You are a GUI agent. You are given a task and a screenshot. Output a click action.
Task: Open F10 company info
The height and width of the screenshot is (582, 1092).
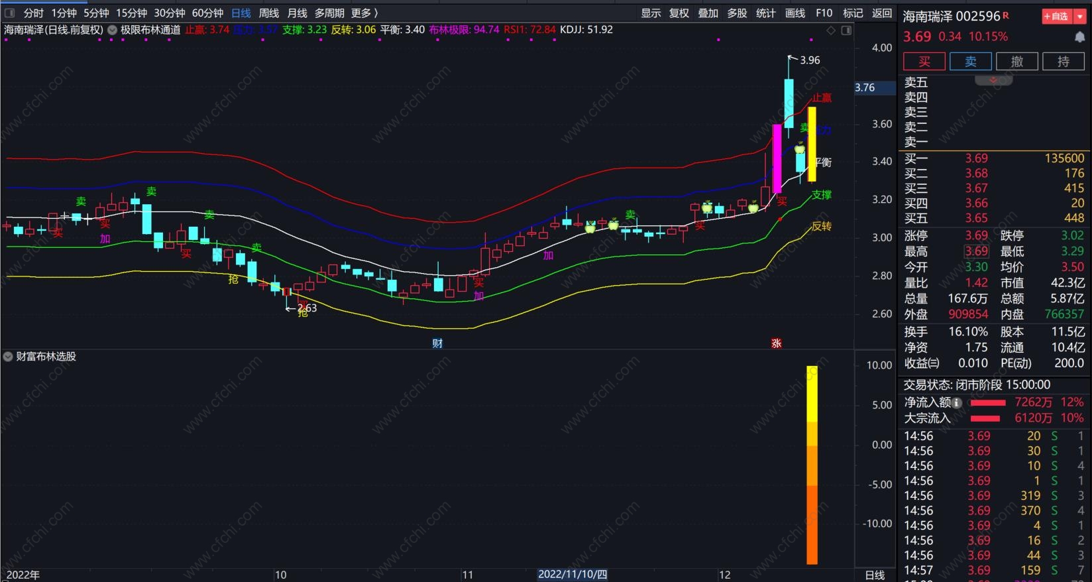click(824, 13)
